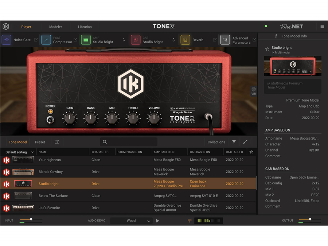This screenshot has width=328, height=246.
Task: Expand the Audio Demo Wood dropdown
Action: (131, 220)
